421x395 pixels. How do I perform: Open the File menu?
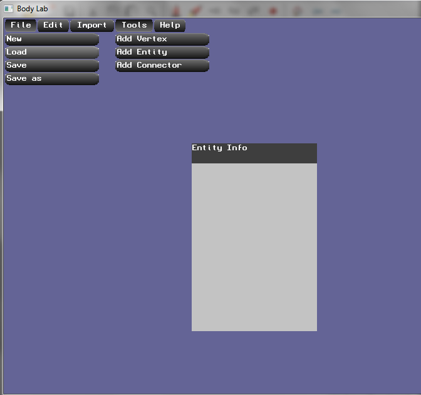coord(21,26)
